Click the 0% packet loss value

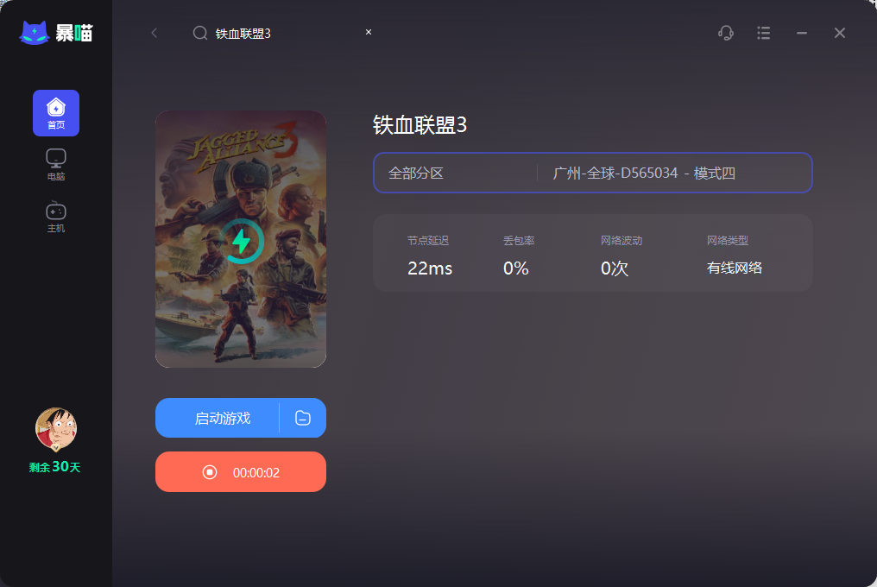click(515, 268)
